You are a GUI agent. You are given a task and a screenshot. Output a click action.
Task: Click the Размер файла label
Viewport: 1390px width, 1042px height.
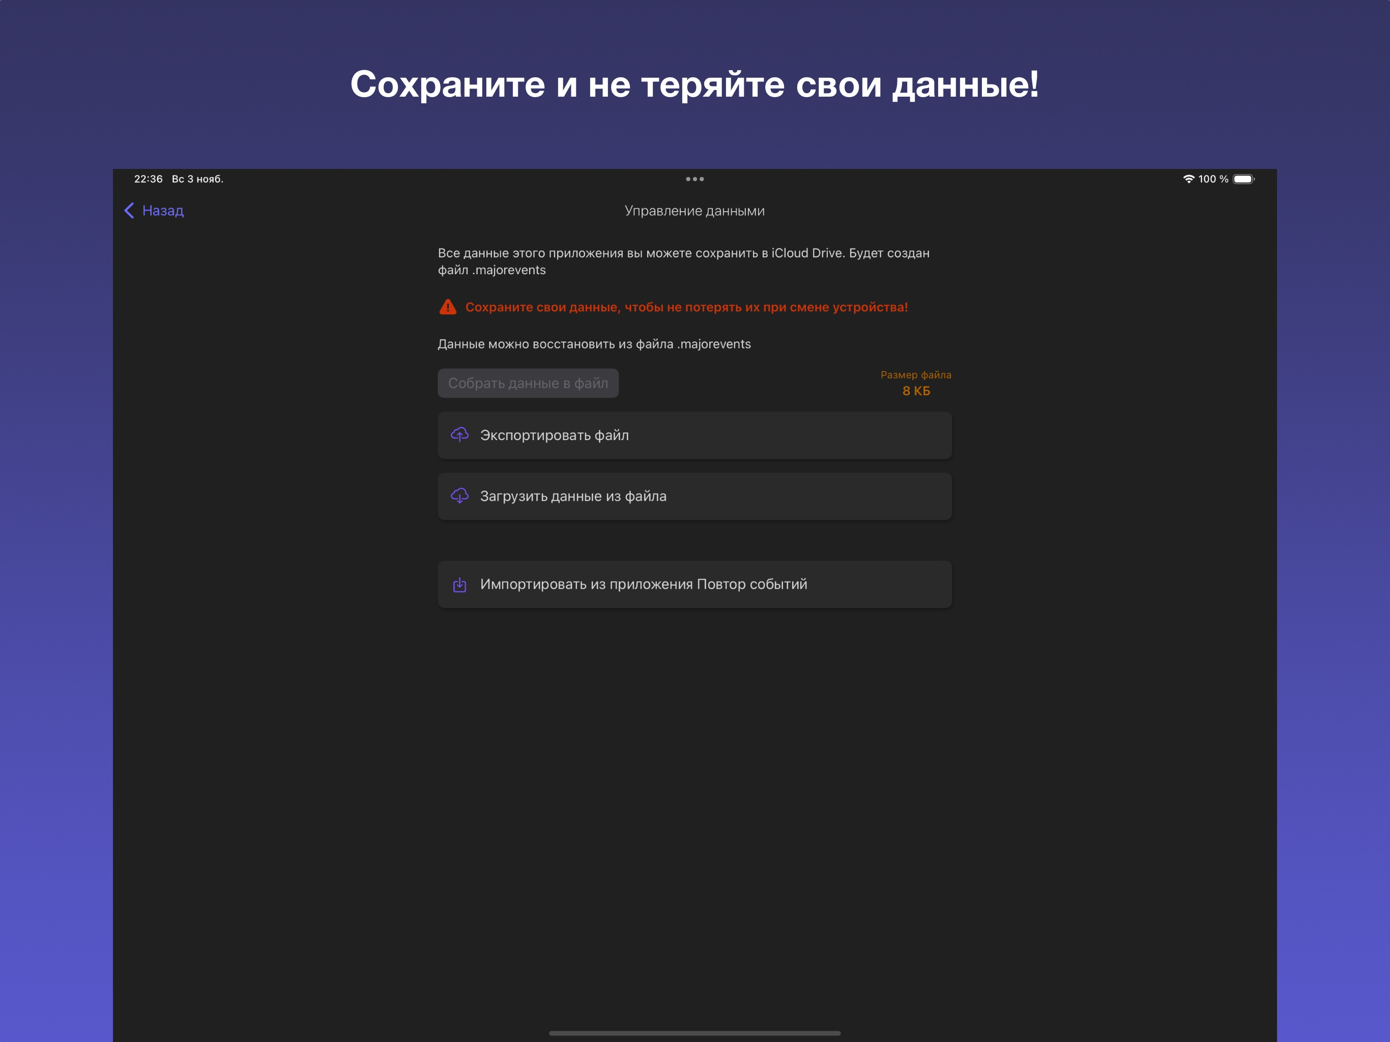click(x=916, y=375)
